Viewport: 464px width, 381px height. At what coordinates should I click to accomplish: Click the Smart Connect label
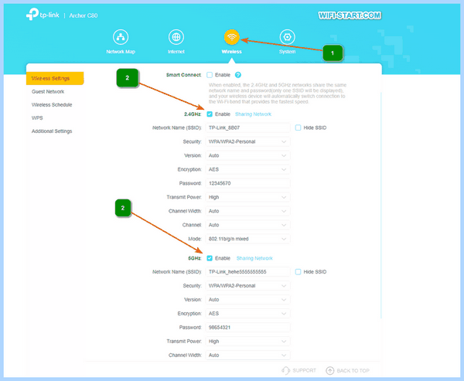183,75
